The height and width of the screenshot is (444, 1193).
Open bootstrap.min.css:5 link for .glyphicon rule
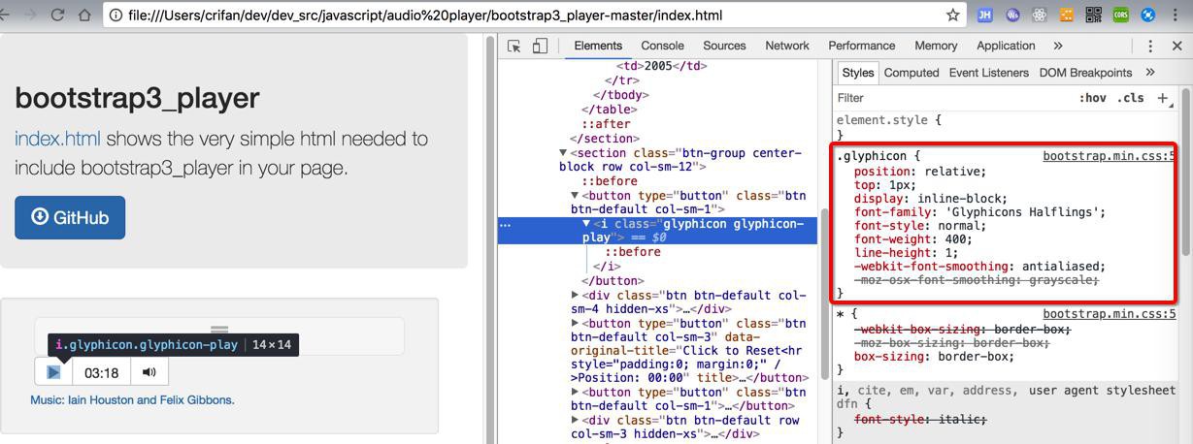click(x=1109, y=156)
